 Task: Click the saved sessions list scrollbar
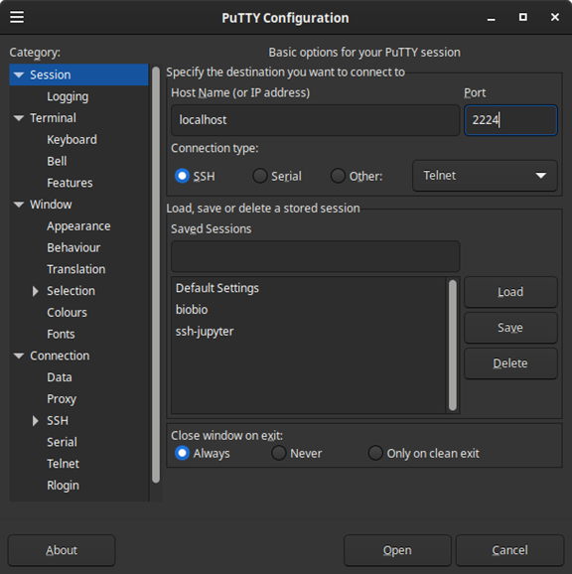[452, 346]
